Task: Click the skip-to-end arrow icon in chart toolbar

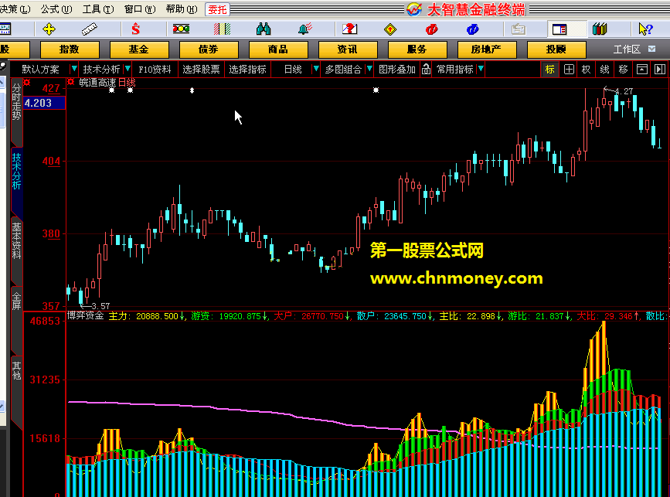Action: click(660, 70)
